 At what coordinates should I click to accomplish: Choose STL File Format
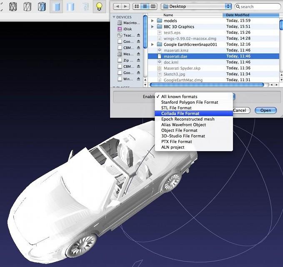pyautogui.click(x=194, y=108)
